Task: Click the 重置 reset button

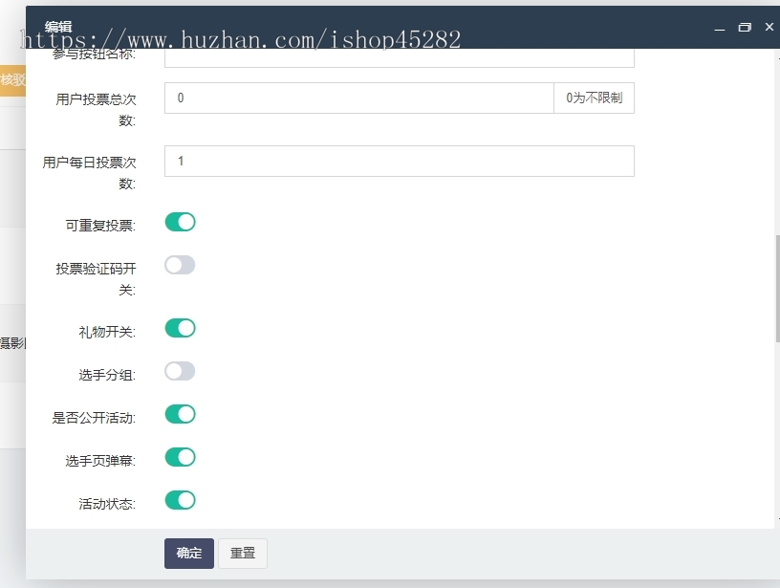Action: click(243, 554)
